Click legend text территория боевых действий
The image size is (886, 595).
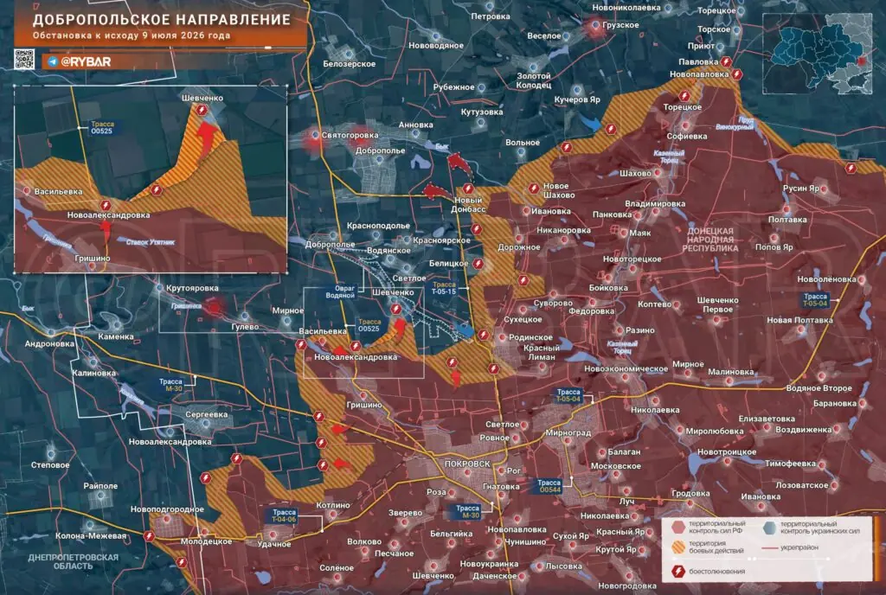[716, 547]
